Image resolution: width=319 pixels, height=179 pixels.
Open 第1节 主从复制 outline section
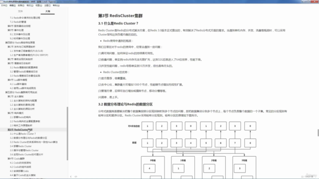[x=15, y=96]
